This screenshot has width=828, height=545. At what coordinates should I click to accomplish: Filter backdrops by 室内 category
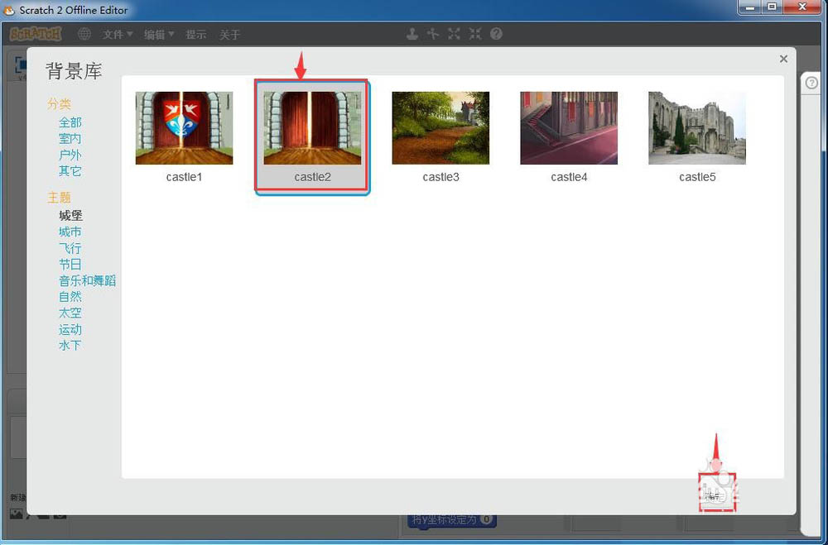coord(70,139)
